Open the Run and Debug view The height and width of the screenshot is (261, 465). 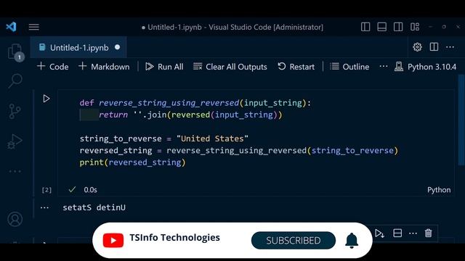tap(15, 141)
